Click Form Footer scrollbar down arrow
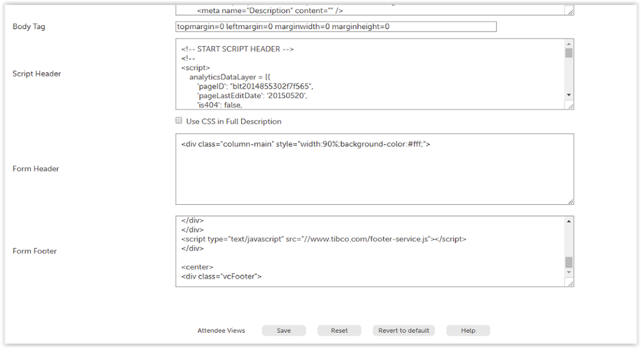The image size is (641, 348). click(x=568, y=272)
